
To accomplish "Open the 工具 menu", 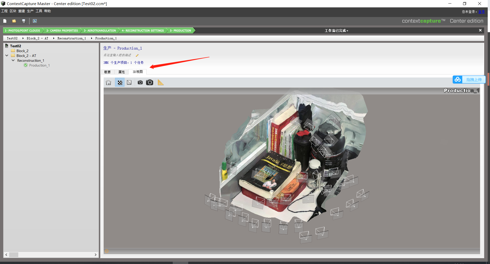I will [x=39, y=11].
